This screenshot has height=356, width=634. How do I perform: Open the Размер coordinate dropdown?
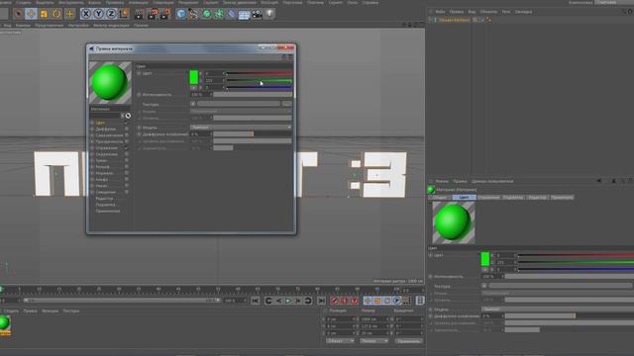tap(374, 341)
